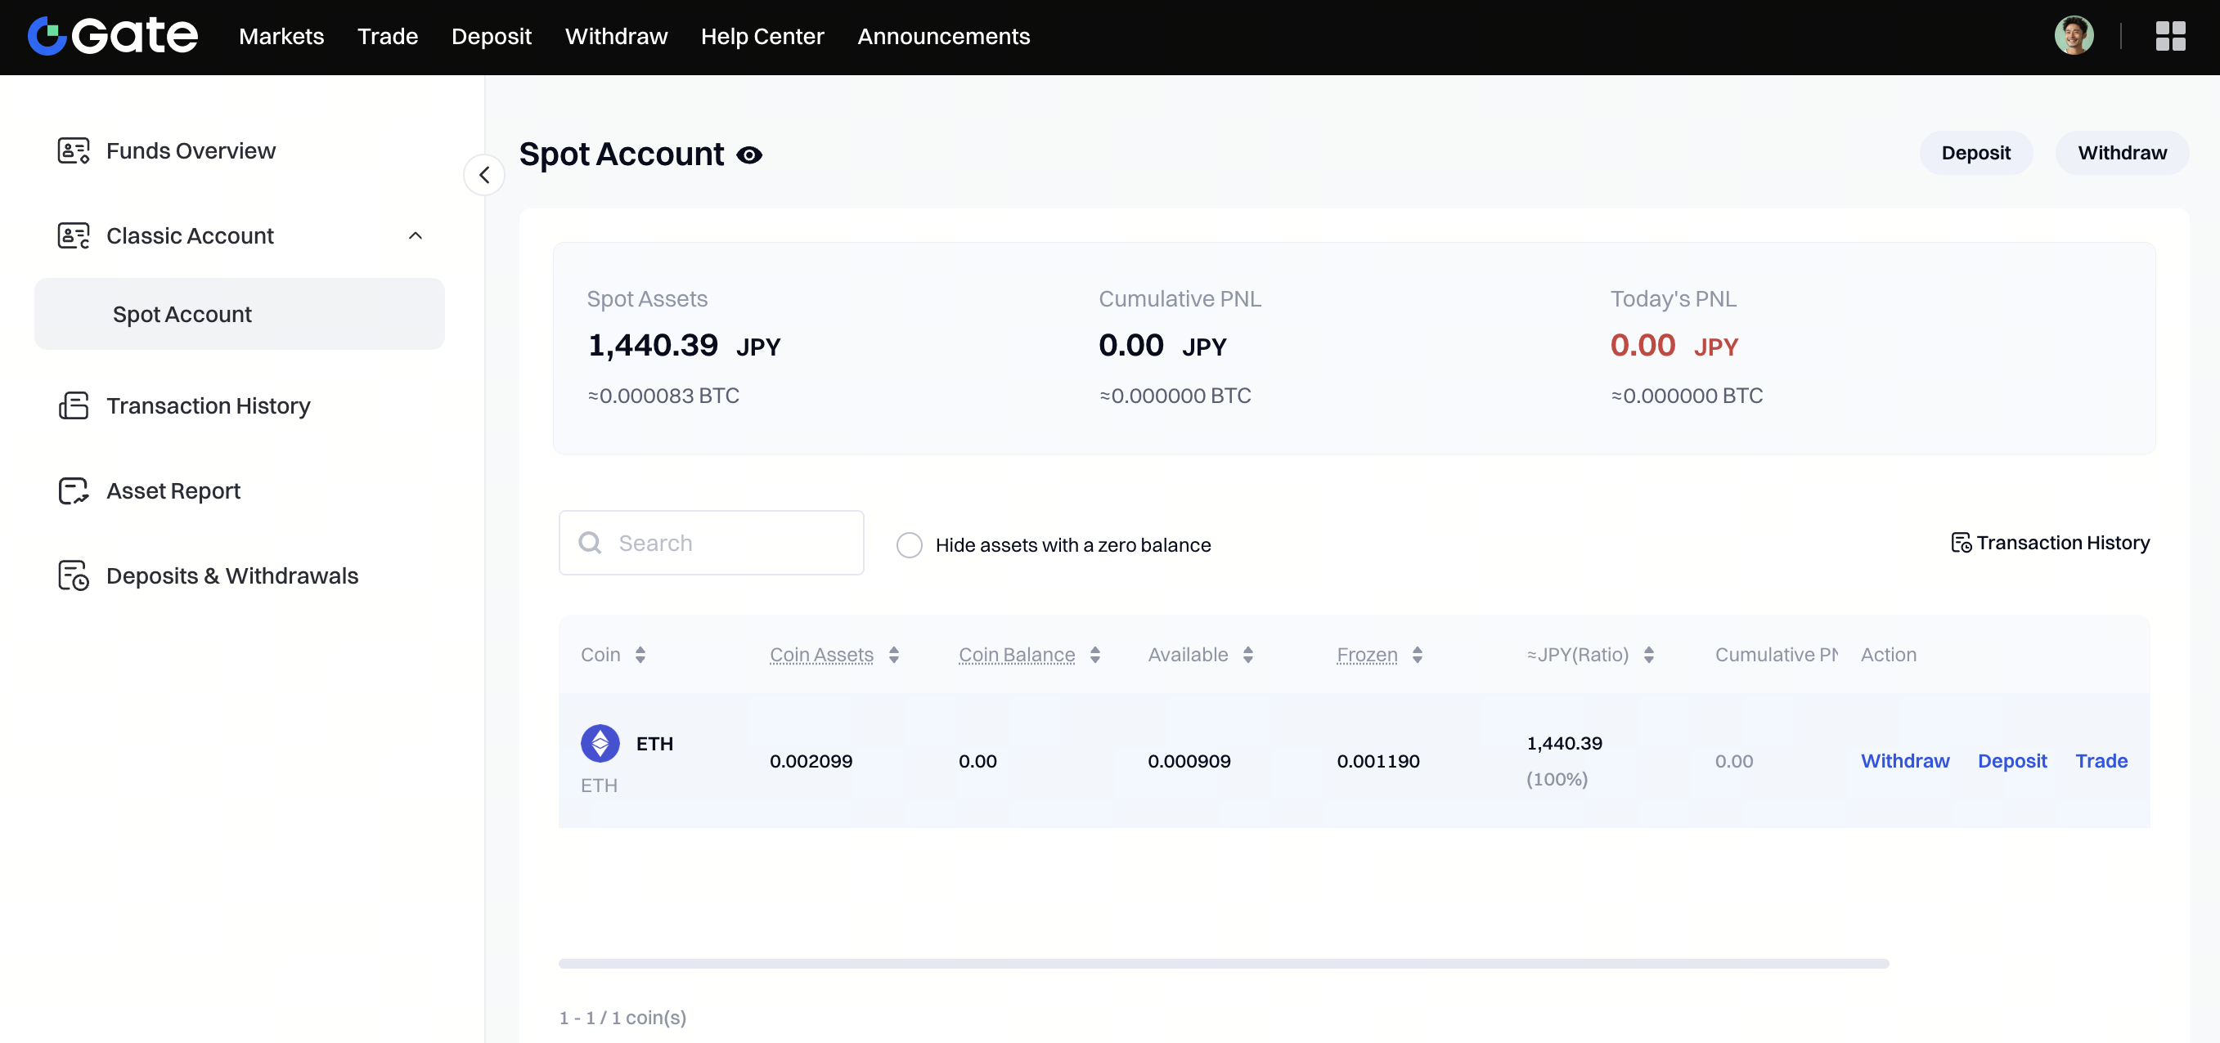The height and width of the screenshot is (1043, 2220).
Task: Collapse the Classic Account section
Action: (416, 236)
